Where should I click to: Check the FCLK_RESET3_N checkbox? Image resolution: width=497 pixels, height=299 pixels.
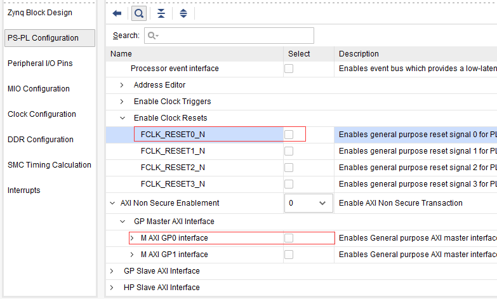pyautogui.click(x=289, y=184)
